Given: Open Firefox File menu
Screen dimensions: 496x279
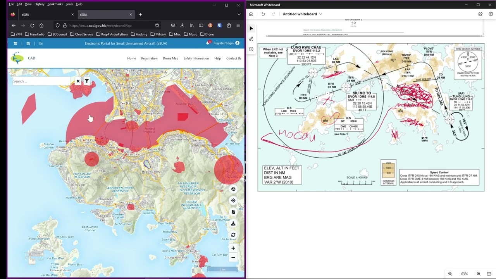Looking at the screenshot, I should coord(11,4).
